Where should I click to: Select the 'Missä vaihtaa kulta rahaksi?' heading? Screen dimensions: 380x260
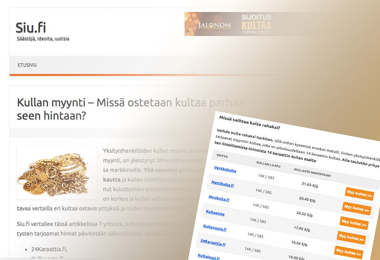coord(249,122)
